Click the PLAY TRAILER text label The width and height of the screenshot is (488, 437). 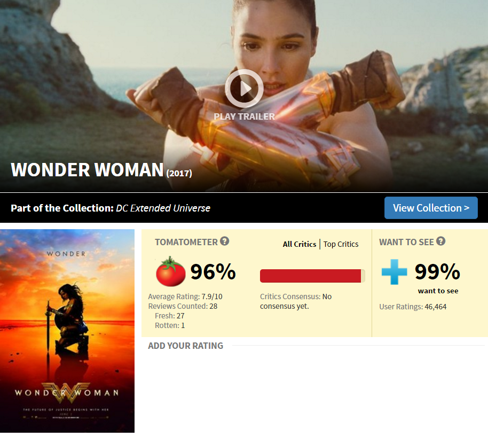245,116
